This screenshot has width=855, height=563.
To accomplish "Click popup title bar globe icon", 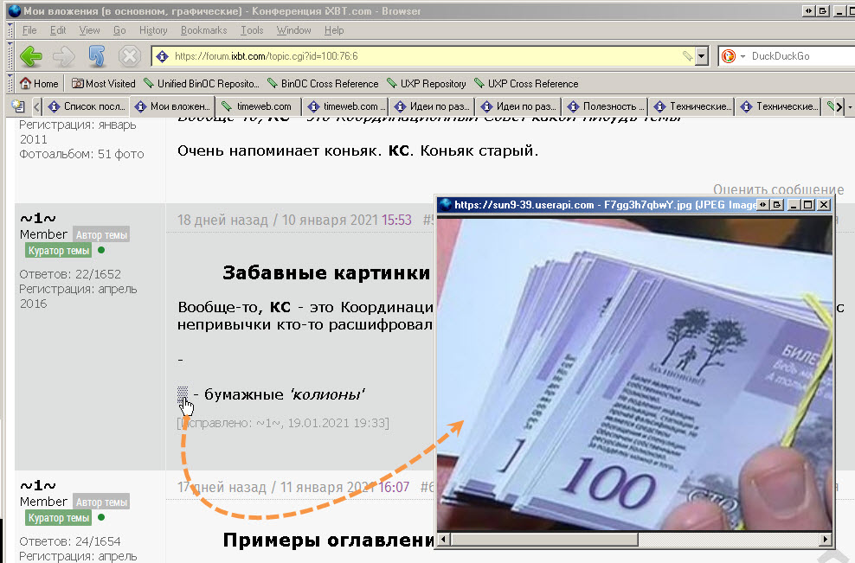I will 446,205.
